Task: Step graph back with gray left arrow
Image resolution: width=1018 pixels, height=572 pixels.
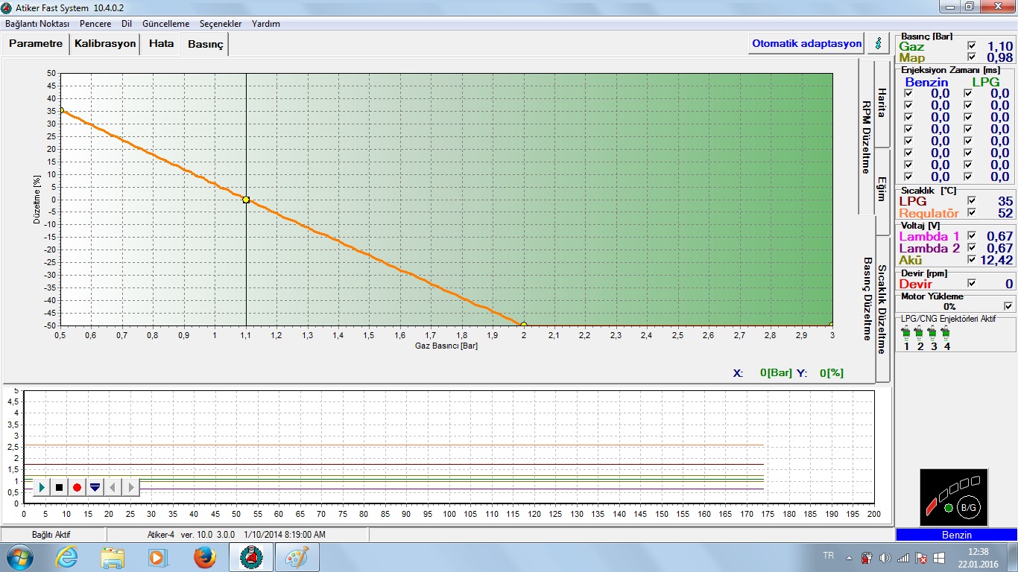Action: [113, 487]
